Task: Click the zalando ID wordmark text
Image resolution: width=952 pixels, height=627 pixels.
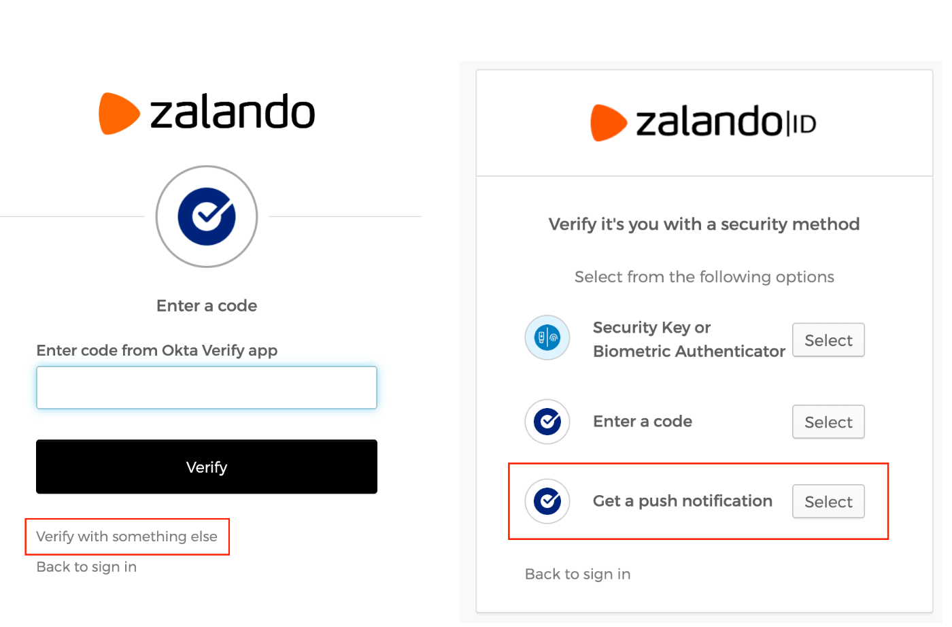Action: click(x=726, y=122)
